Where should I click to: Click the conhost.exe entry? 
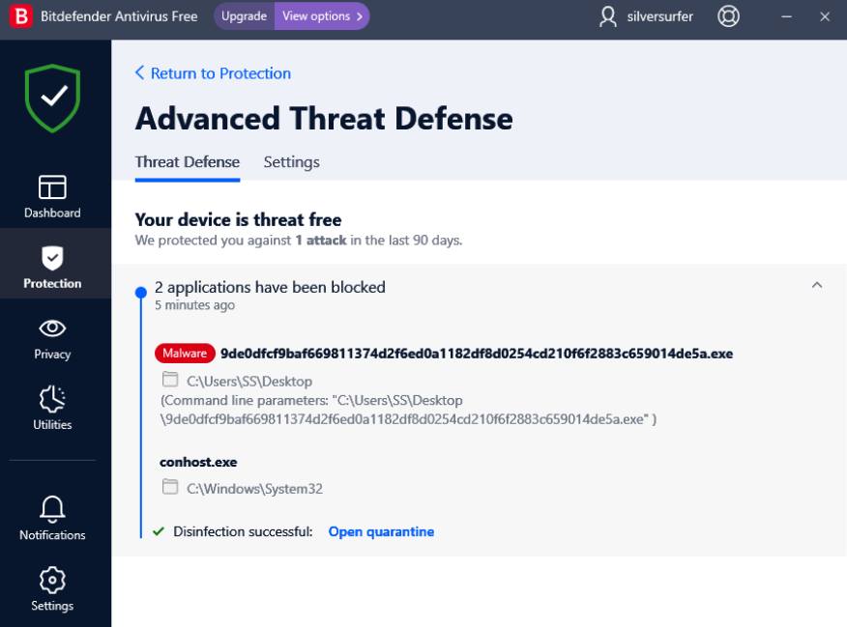pos(198,463)
